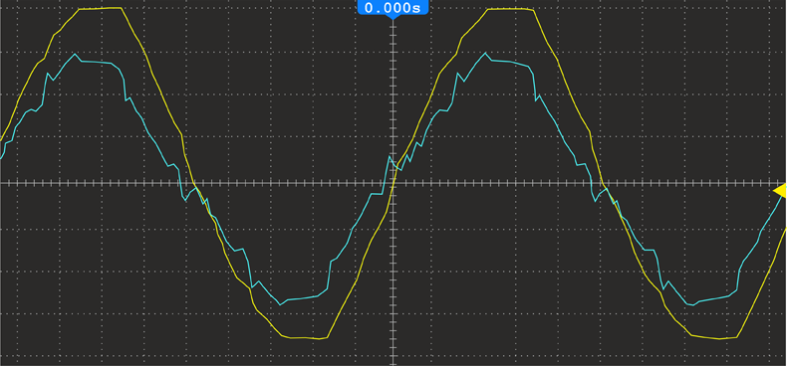
Task: Click the cyan waveform's first negative trough
Action: point(281,303)
